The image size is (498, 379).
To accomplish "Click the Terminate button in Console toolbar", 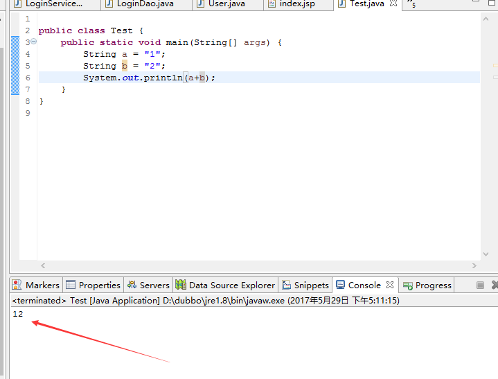I will pyautogui.click(x=481, y=285).
